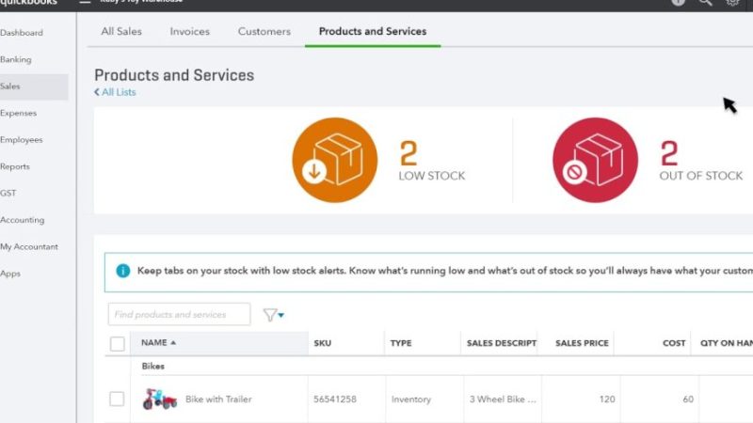The width and height of the screenshot is (753, 423).
Task: Click the blue info icon in alert banner
Action: [x=123, y=271]
